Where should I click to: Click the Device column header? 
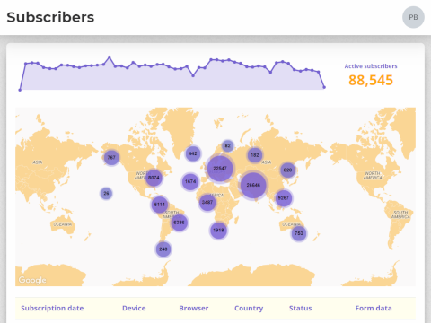click(134, 308)
